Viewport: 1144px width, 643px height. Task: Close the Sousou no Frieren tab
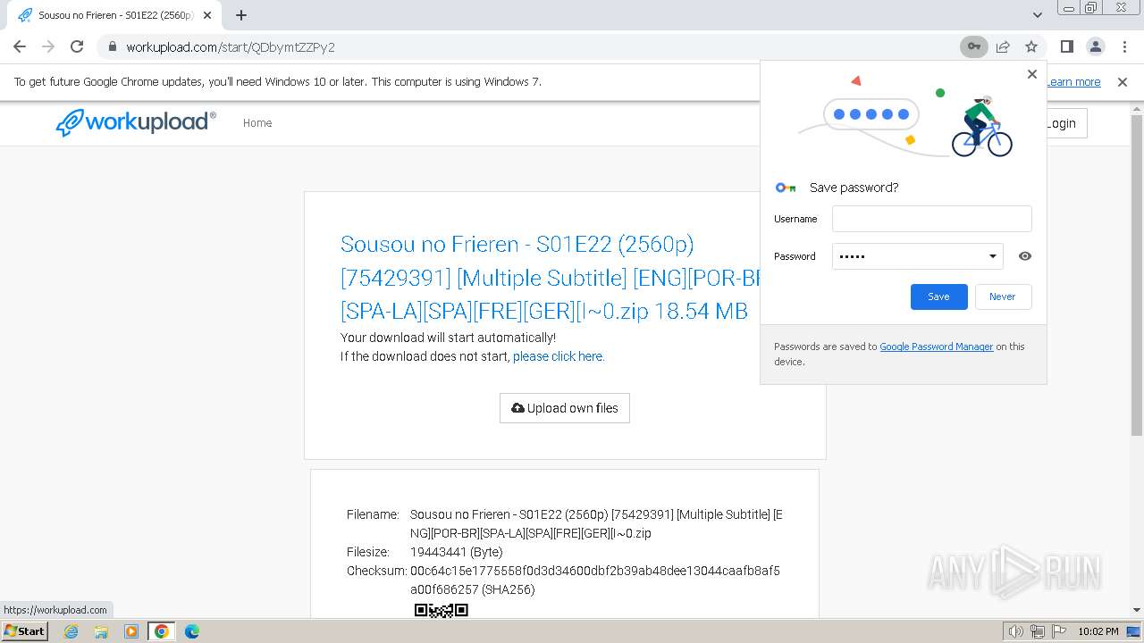(x=207, y=15)
